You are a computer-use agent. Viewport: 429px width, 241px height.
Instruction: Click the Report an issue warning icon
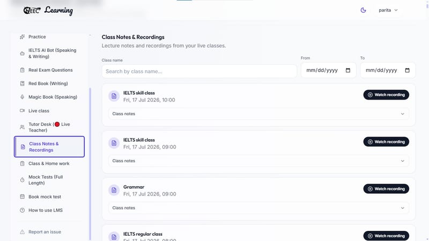(22, 232)
